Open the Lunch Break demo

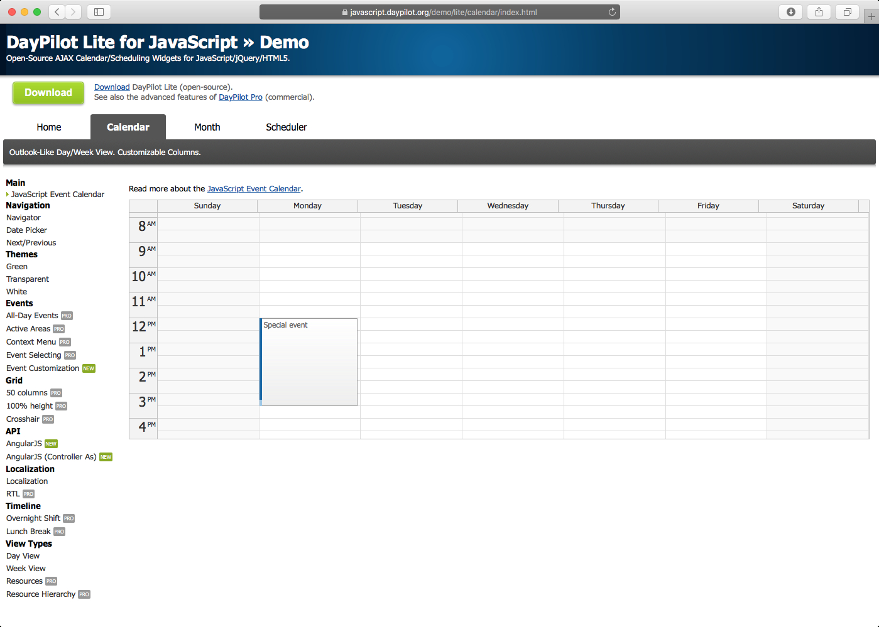click(x=28, y=532)
